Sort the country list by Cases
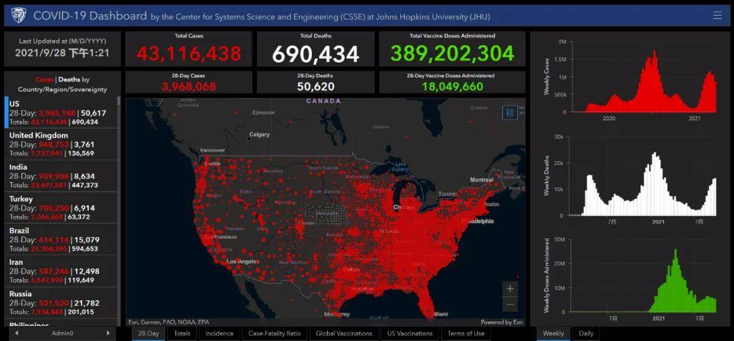Viewport: 734px width, 341px height. [x=44, y=79]
